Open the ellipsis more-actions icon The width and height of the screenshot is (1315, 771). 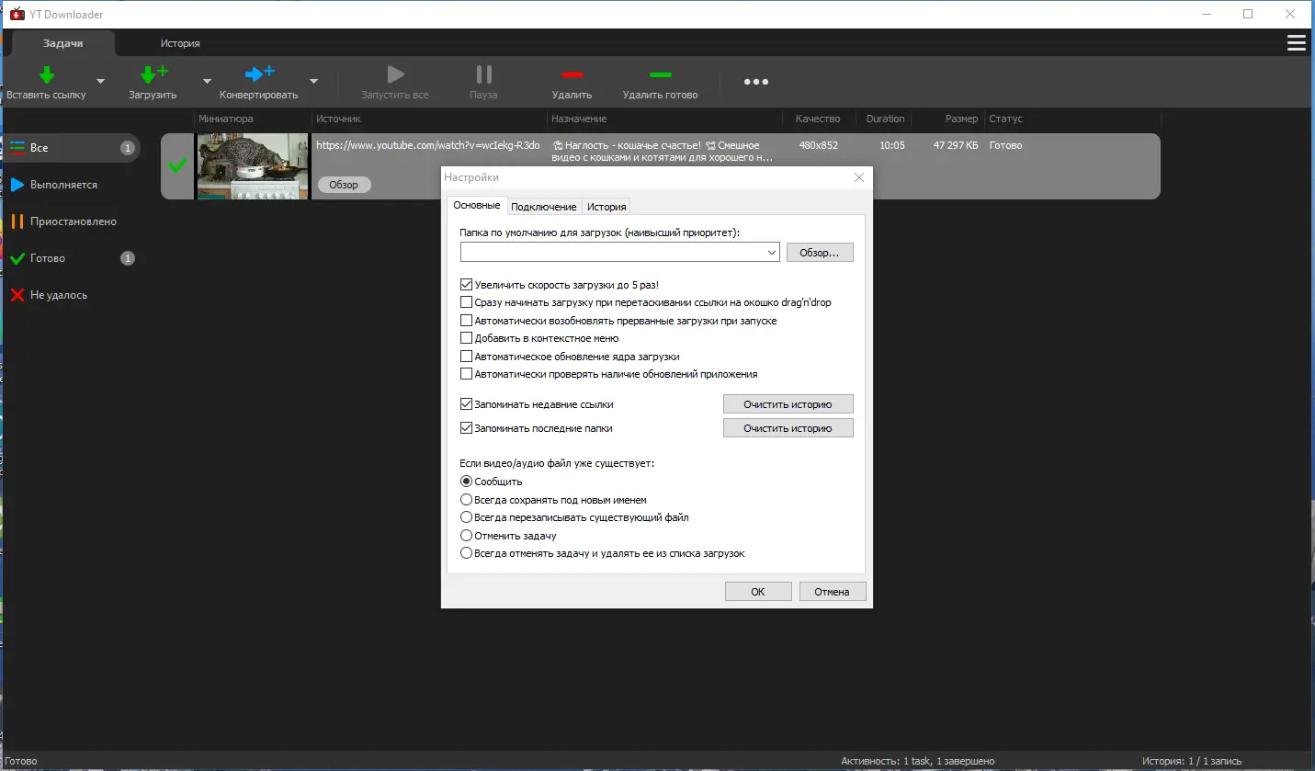point(755,81)
